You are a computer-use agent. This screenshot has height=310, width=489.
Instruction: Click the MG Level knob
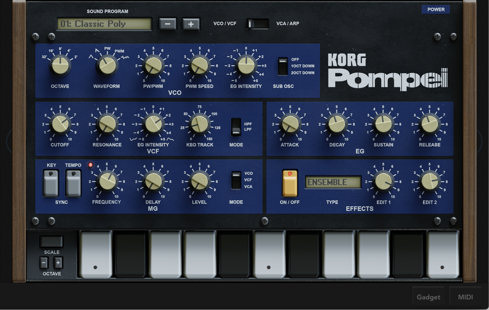coord(200,181)
